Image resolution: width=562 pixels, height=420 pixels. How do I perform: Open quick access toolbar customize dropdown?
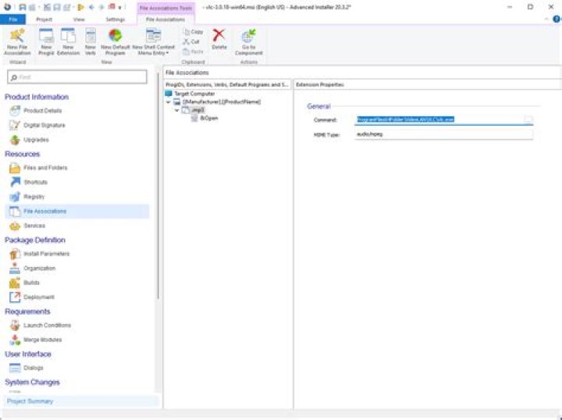(119, 7)
